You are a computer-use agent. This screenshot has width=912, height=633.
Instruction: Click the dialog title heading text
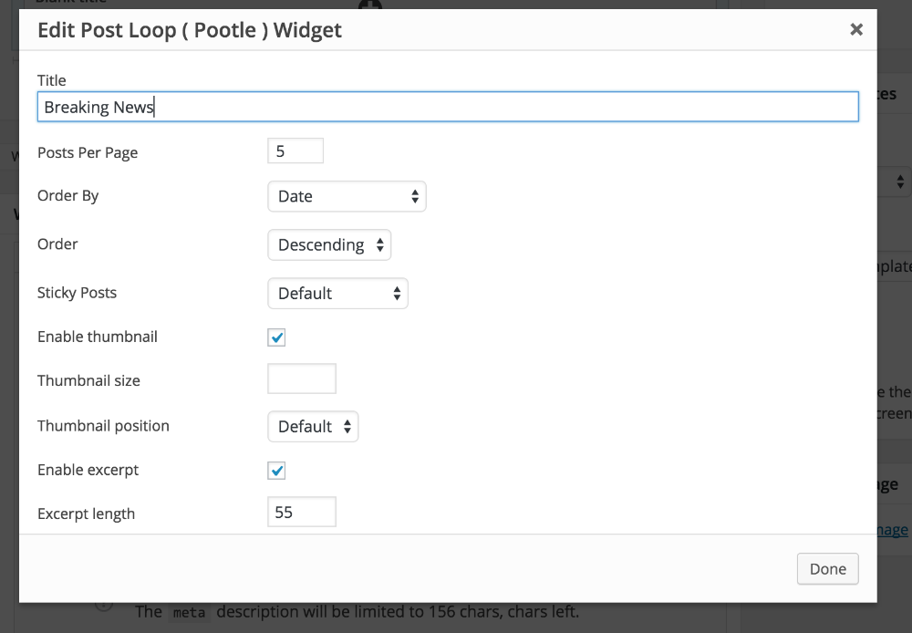(190, 30)
